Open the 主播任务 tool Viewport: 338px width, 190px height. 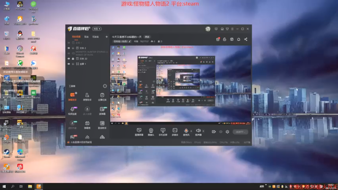click(x=102, y=97)
